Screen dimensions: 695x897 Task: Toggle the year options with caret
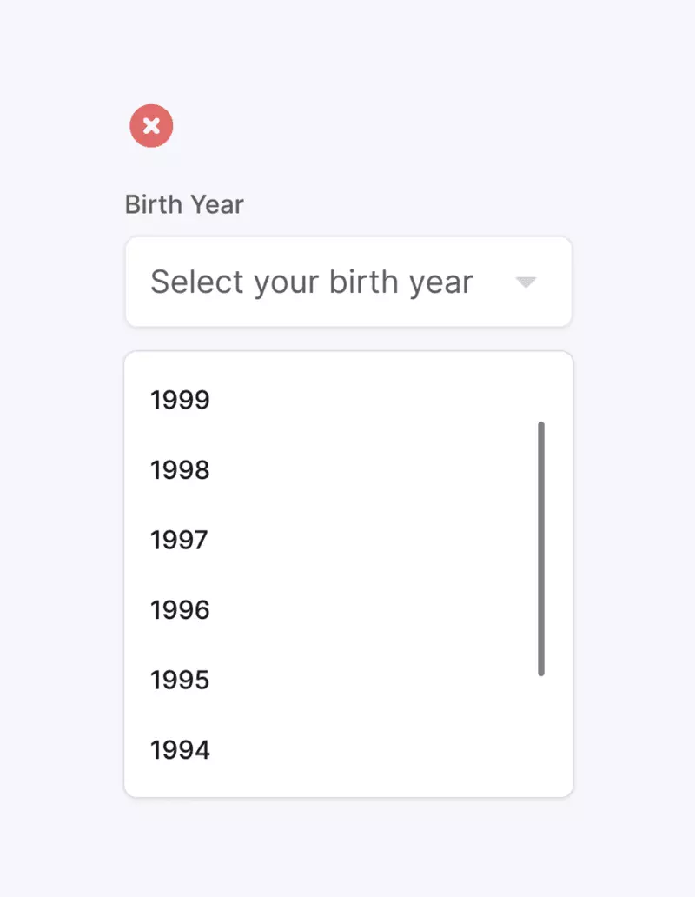(x=526, y=282)
